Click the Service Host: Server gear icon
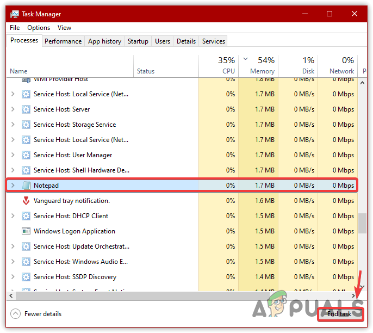Image resolution: width=373 pixels, height=333 pixels. (26, 109)
